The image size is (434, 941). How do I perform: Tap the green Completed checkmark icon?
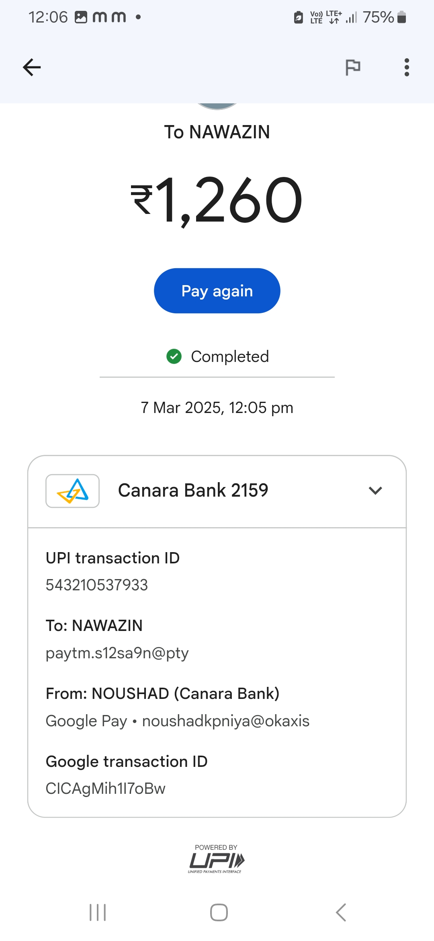174,356
